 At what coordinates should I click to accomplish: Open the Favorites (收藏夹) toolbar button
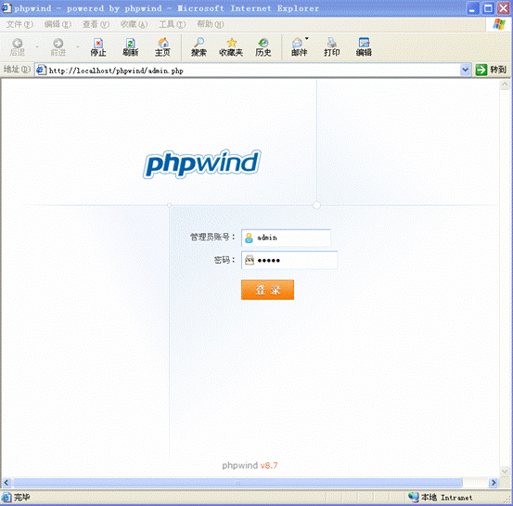pos(231,47)
